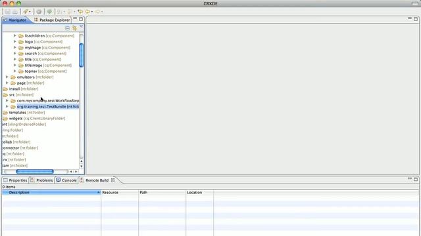The height and width of the screenshot is (236, 421).
Task: Click the Navigator scroll-left arrow
Action: point(71,172)
